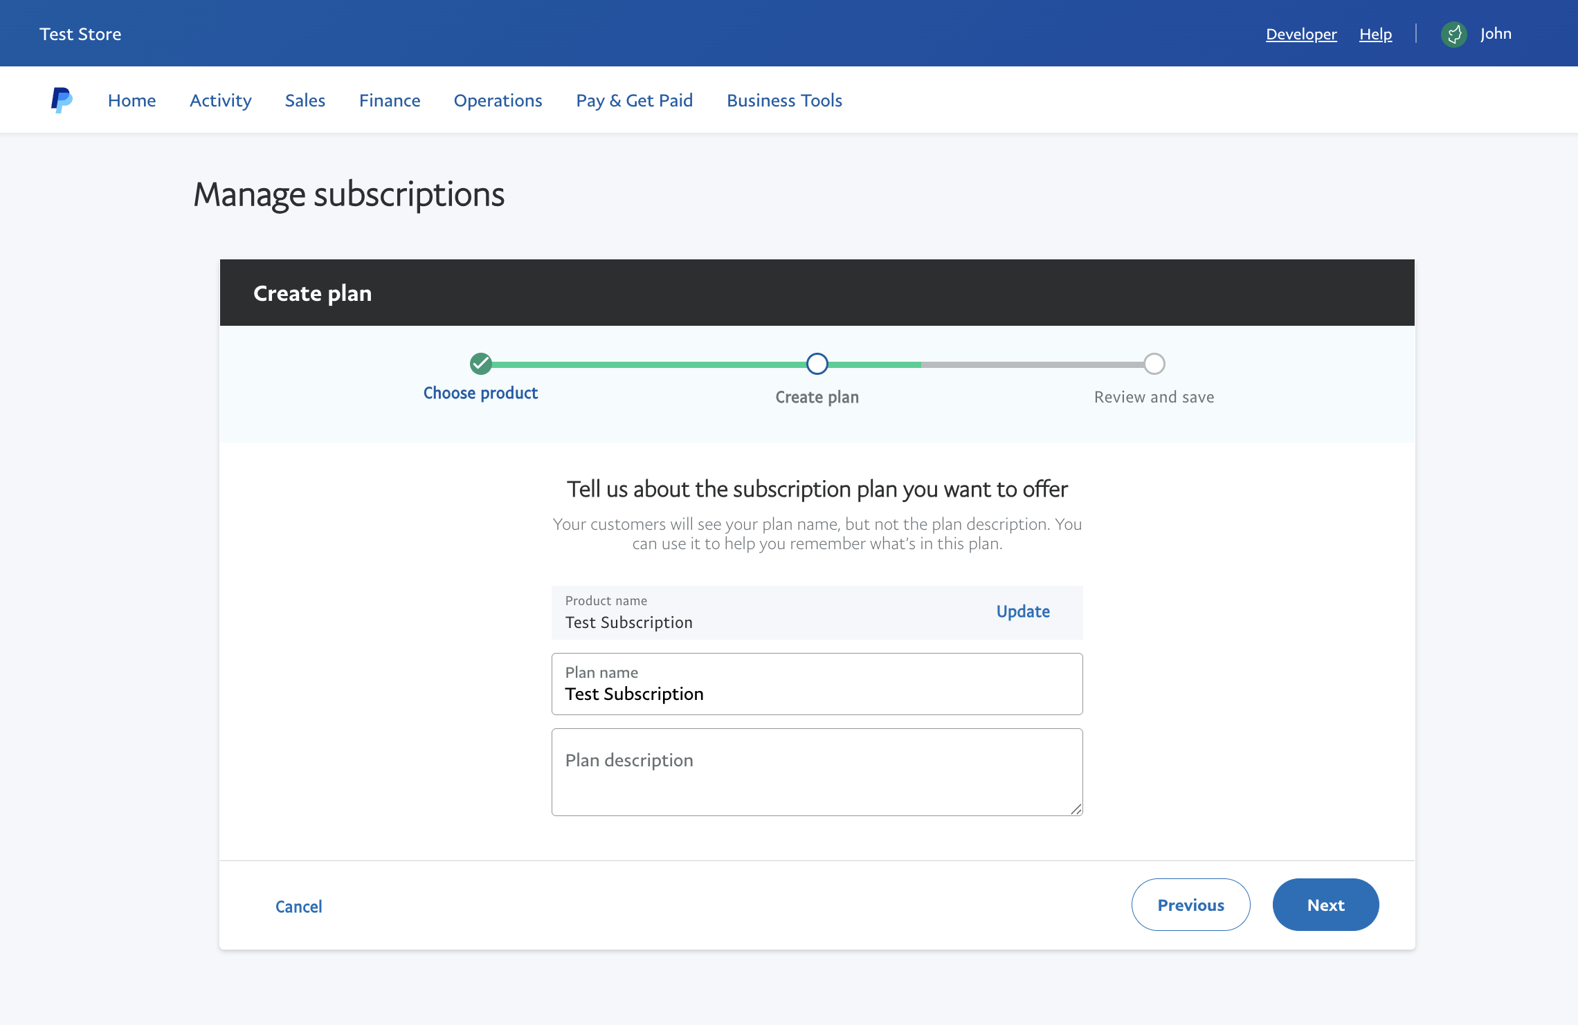Image resolution: width=1578 pixels, height=1025 pixels.
Task: Open the Home menu item
Action: [131, 100]
